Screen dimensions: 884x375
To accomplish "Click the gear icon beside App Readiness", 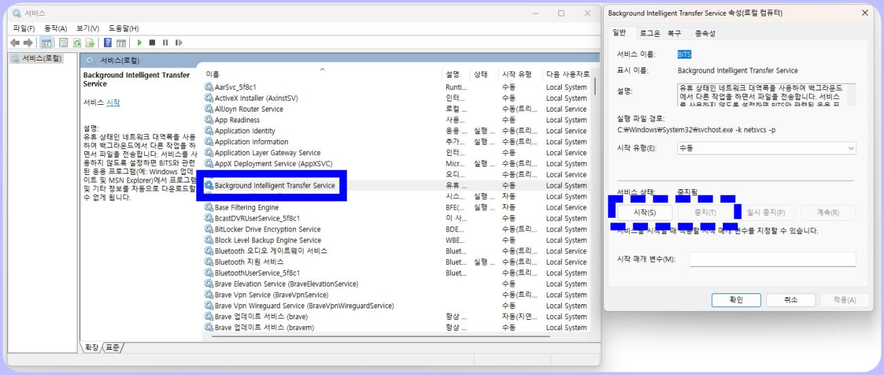I will [209, 120].
